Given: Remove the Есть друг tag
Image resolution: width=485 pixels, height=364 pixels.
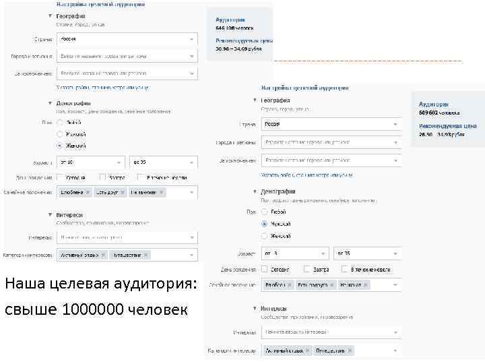Looking at the screenshot, I should tap(123, 192).
